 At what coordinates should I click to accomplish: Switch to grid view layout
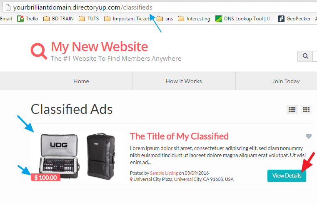click(x=306, y=109)
